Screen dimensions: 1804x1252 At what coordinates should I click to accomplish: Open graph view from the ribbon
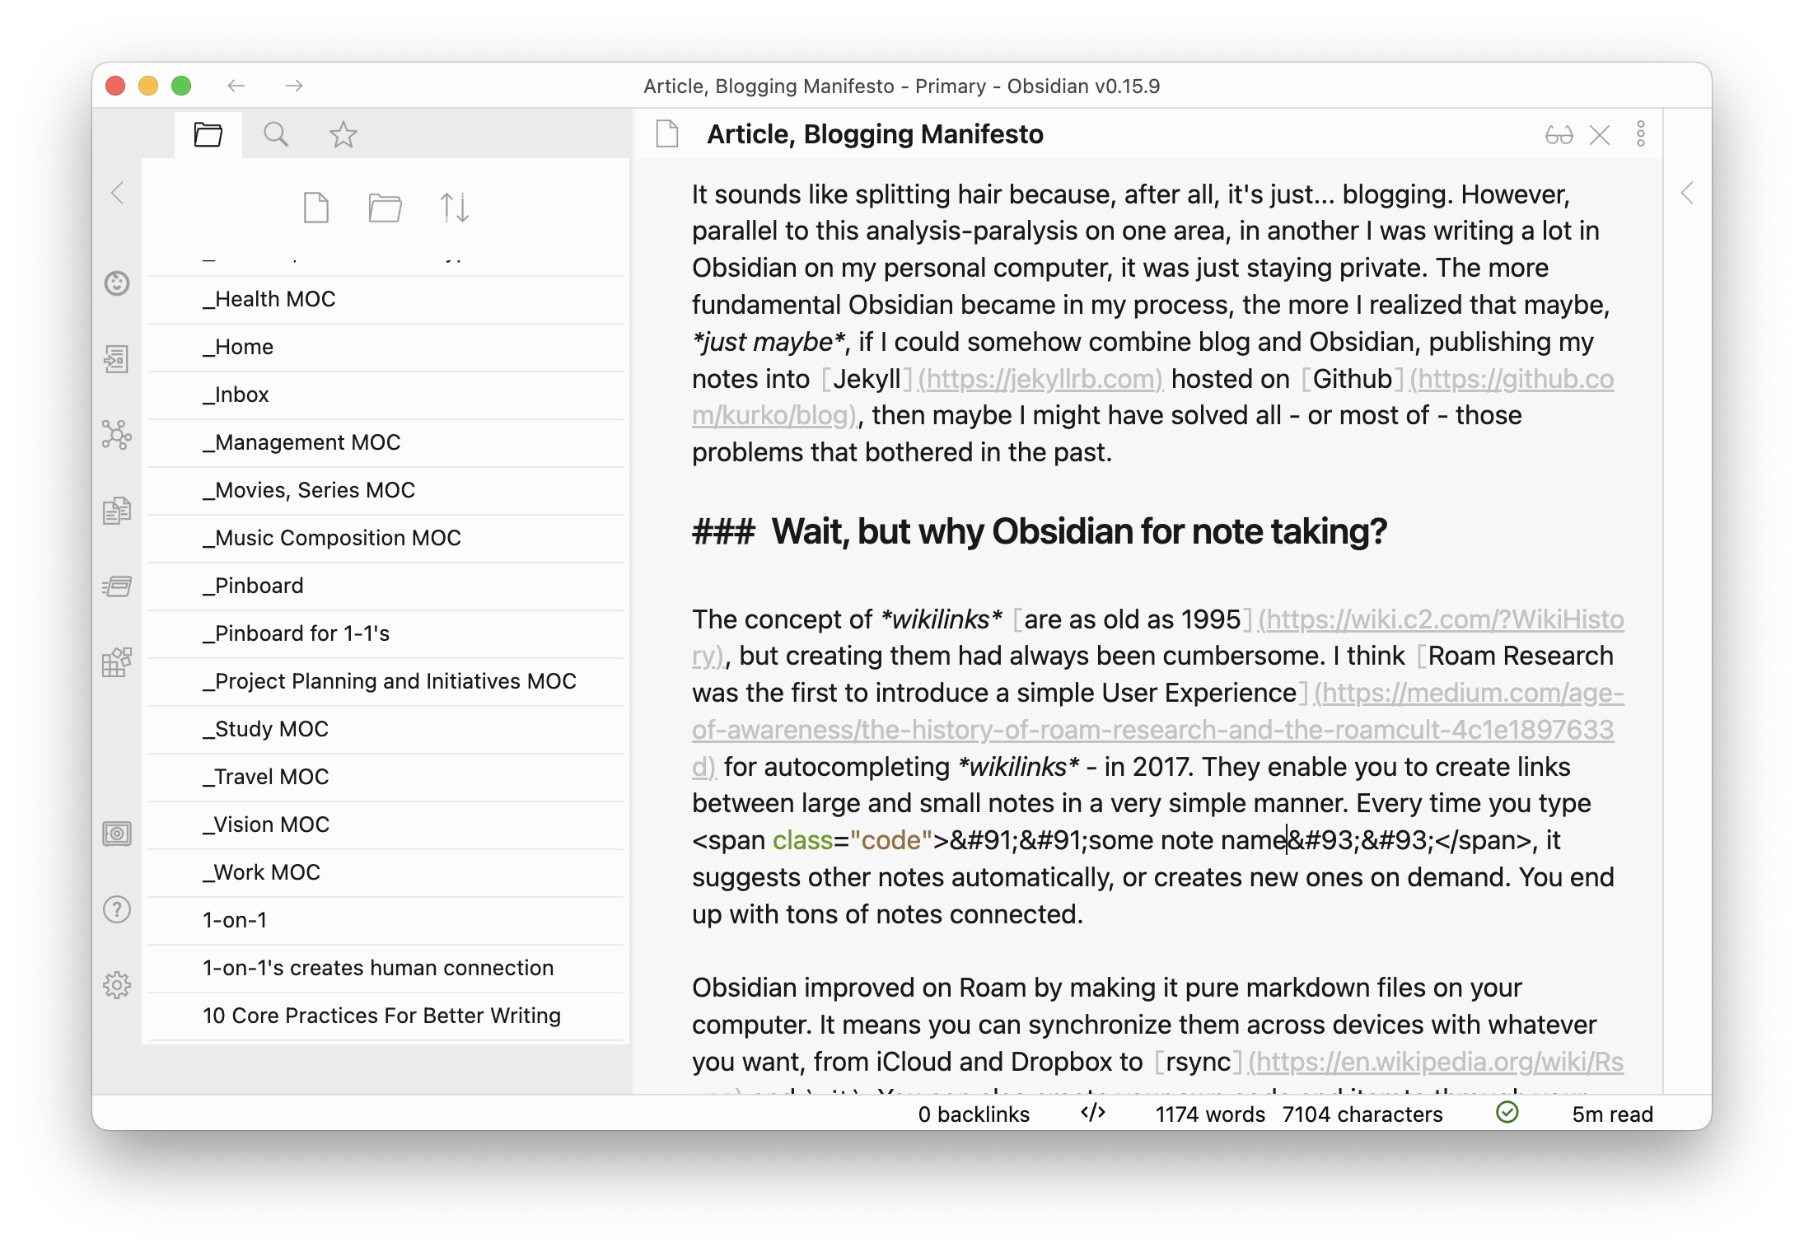(117, 435)
